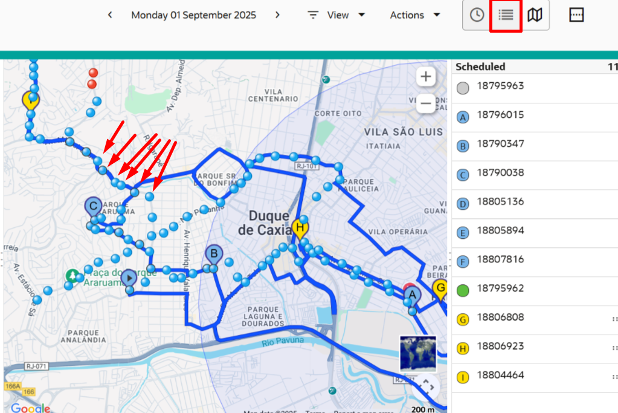This screenshot has width=618, height=413.
Task: Open activity 18807816 in scheduled list
Action: (x=535, y=262)
